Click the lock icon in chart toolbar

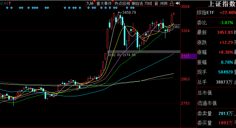[171, 3]
